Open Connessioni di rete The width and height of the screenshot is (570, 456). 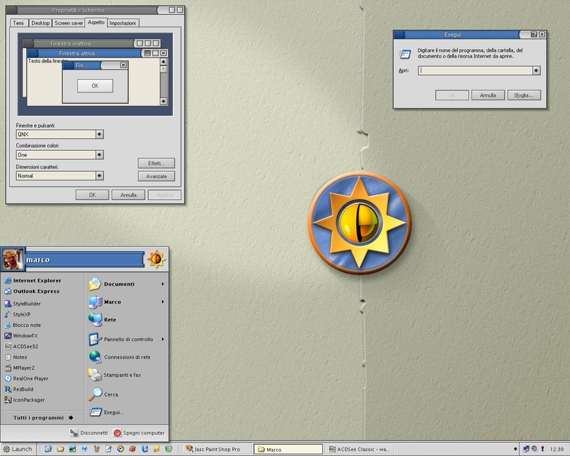120,357
